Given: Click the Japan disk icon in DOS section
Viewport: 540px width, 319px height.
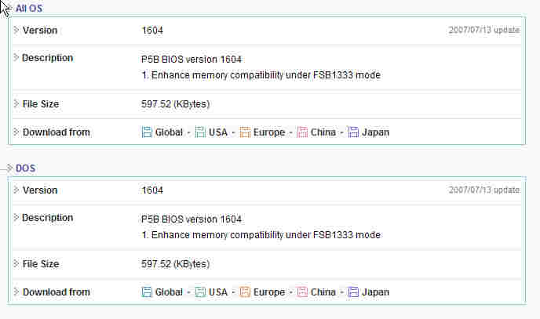Looking at the screenshot, I should pyautogui.click(x=353, y=292).
